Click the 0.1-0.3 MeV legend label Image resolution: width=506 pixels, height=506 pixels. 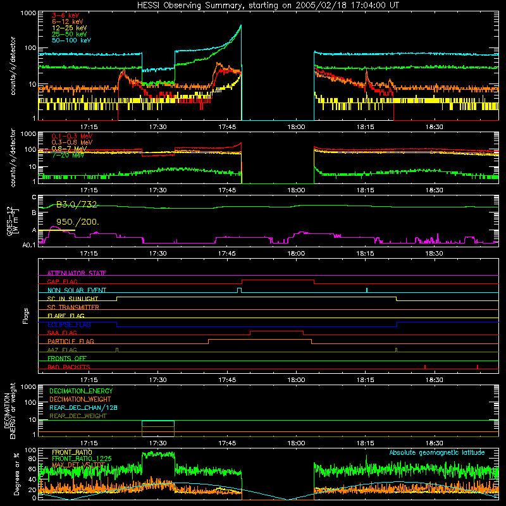[72, 136]
